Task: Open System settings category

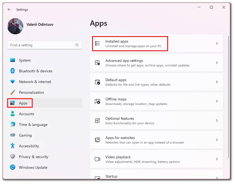Action: click(x=45, y=60)
